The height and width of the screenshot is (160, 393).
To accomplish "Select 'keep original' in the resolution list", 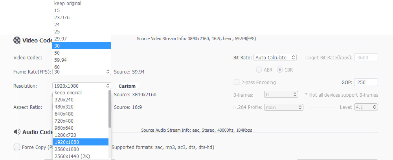I will point(68,93).
